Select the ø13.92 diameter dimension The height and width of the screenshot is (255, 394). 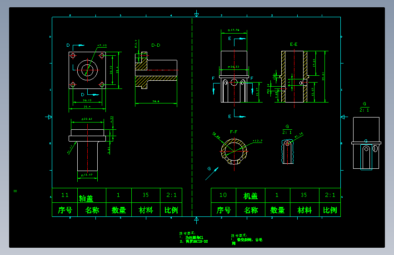[x=87, y=175]
